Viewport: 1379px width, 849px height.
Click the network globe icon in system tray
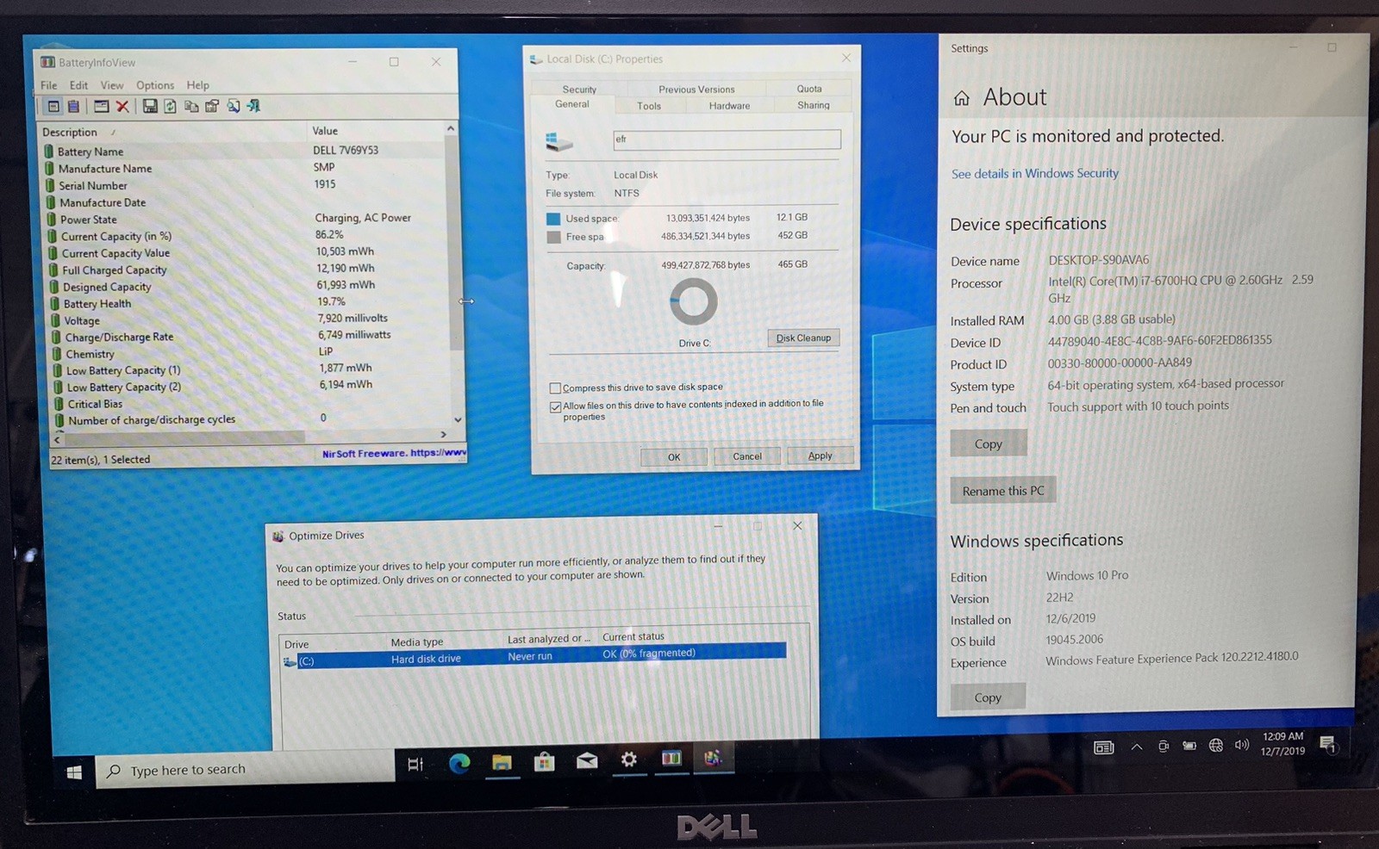click(1215, 746)
